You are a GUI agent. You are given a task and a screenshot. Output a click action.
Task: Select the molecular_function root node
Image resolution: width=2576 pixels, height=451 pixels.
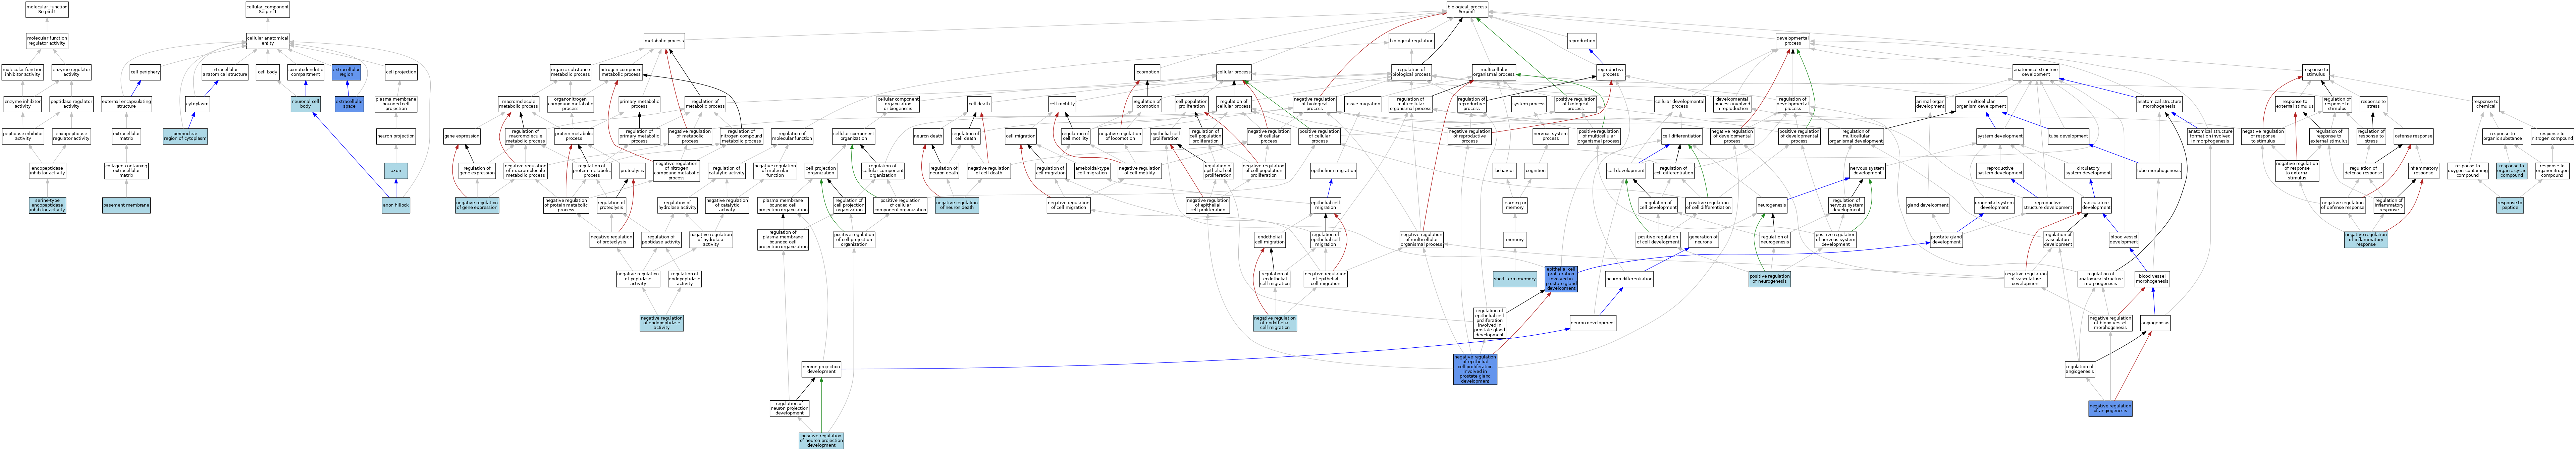(47, 9)
